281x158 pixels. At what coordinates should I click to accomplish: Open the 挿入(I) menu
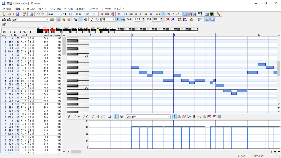pos(42,9)
